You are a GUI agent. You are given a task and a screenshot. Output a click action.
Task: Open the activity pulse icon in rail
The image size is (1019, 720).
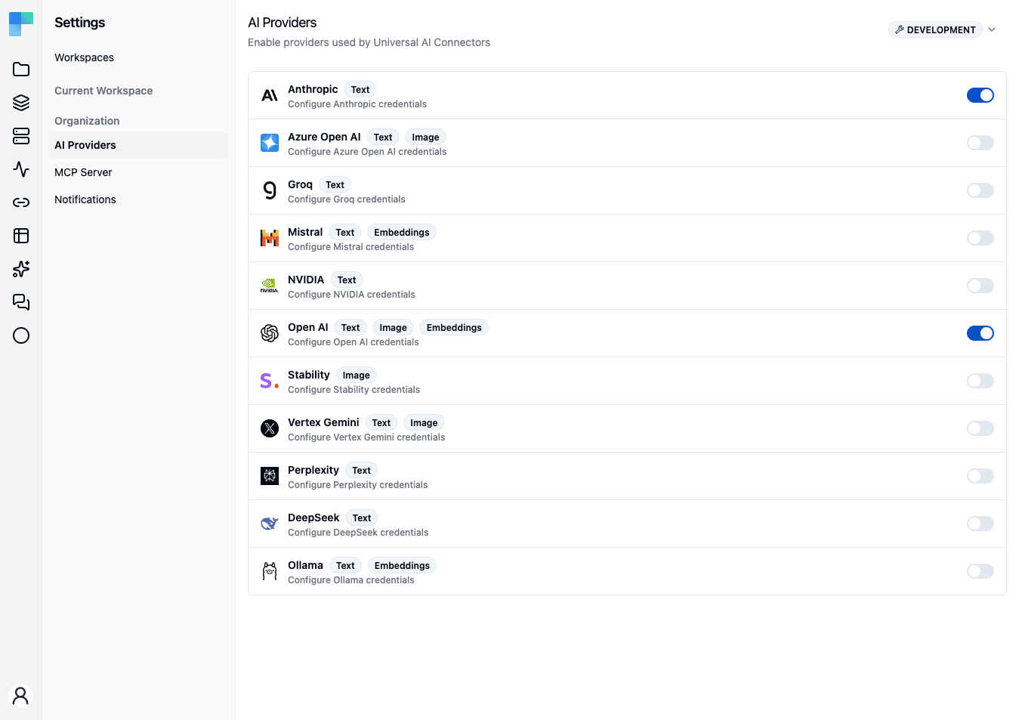[x=21, y=169]
